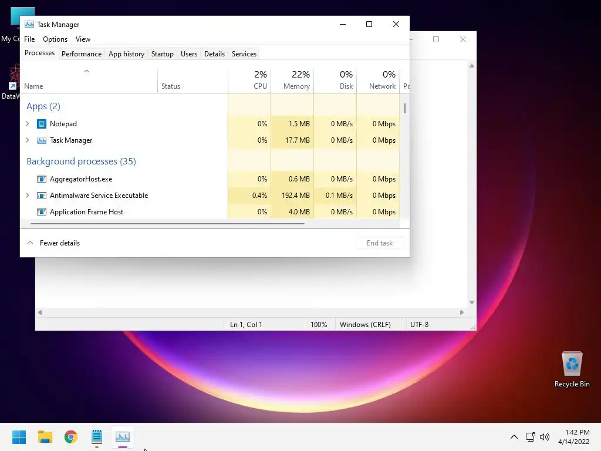The image size is (601, 451).
Task: Click the Background processes (35) heading
Action: click(81, 161)
